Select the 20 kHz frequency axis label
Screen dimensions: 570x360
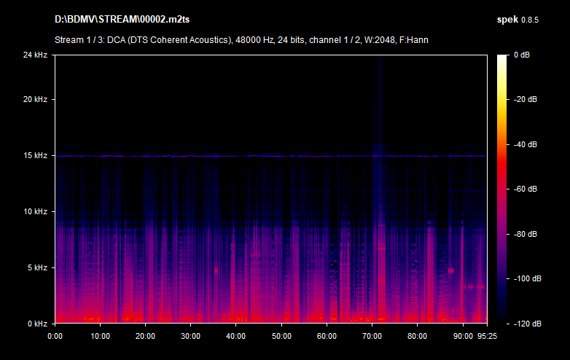(34, 100)
